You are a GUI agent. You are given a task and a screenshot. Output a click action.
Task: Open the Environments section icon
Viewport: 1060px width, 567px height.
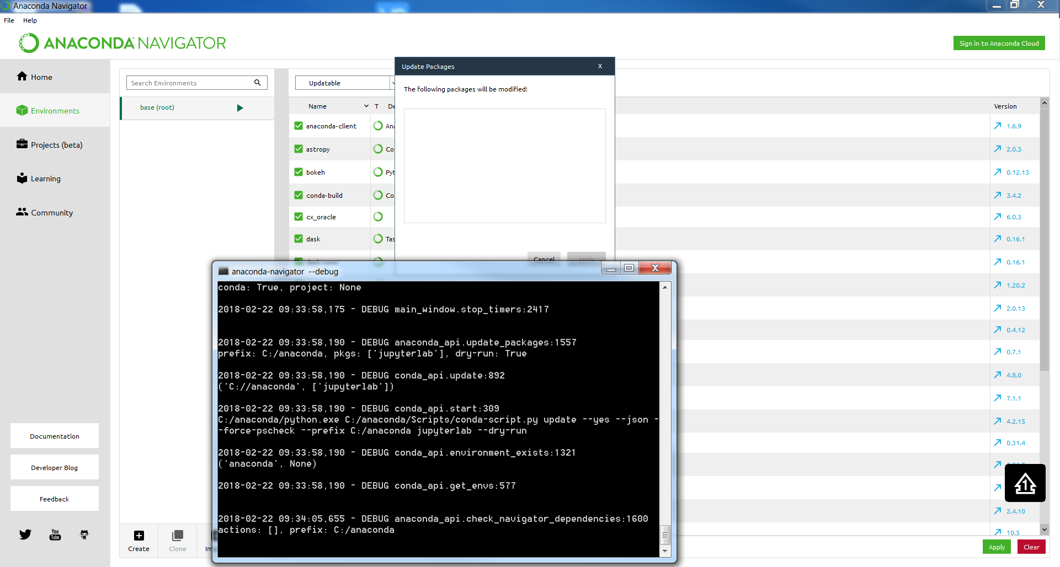coord(22,110)
